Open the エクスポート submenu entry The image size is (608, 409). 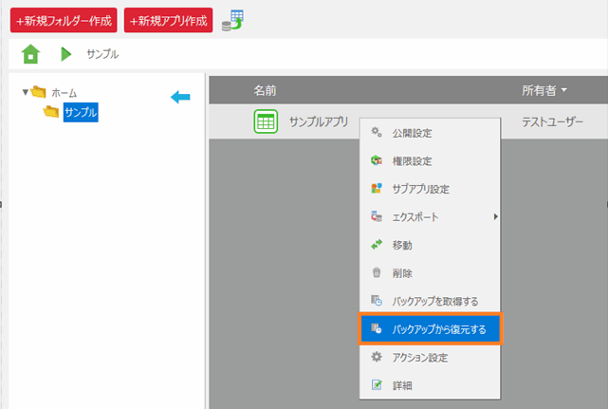tap(430, 216)
